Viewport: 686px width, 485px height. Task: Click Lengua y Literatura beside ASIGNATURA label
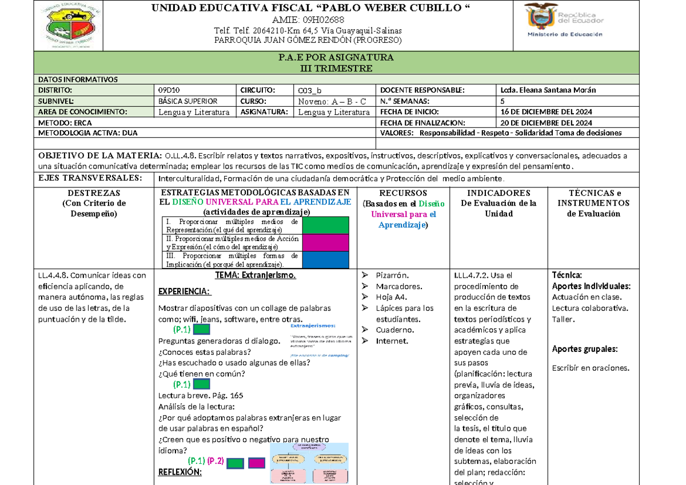point(334,112)
